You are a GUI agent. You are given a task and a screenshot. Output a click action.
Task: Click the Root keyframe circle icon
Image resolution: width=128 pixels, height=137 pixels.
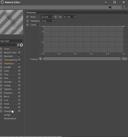tap(27, 17)
